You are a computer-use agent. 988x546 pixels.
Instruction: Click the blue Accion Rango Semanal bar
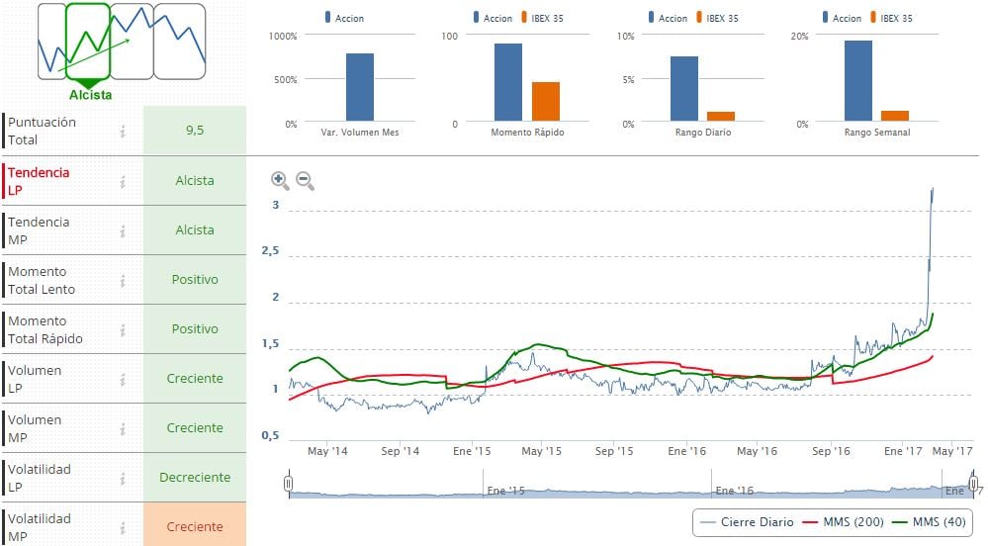[x=858, y=81]
